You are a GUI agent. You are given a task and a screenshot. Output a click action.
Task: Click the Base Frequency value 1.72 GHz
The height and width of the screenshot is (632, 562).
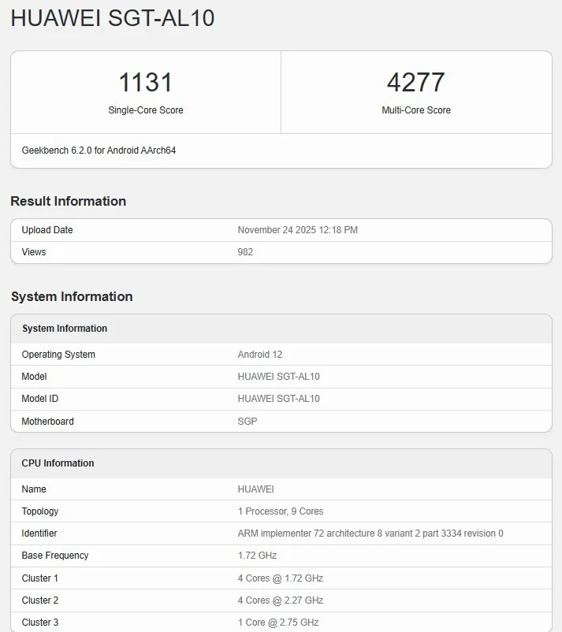[x=257, y=556]
